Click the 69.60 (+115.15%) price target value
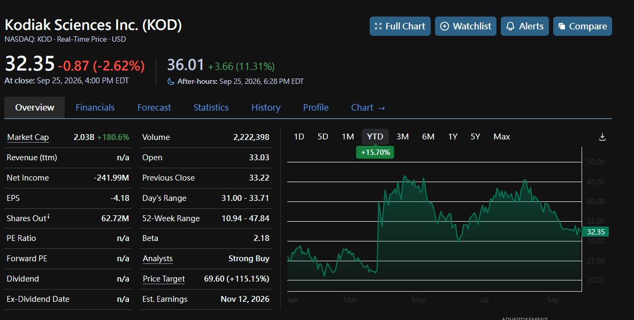634x320 pixels. [236, 279]
